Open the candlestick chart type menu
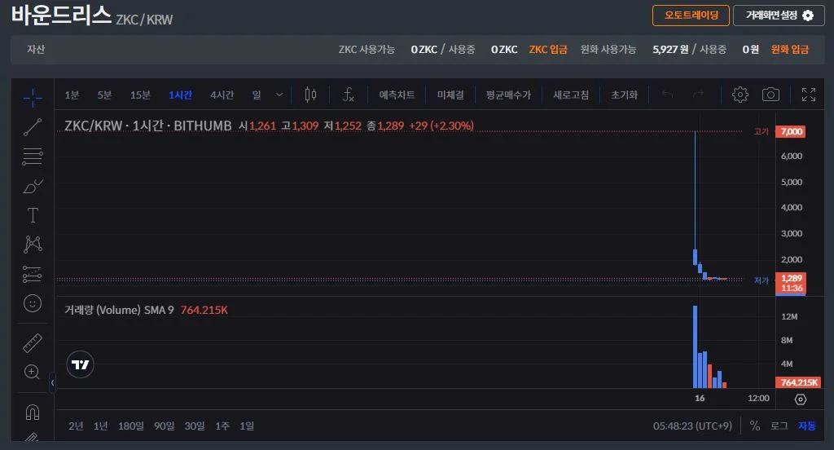Viewport: 834px width, 450px height. (310, 95)
